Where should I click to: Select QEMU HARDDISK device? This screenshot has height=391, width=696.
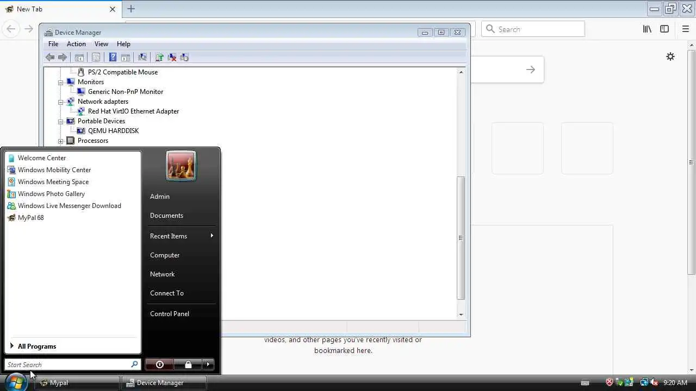pyautogui.click(x=113, y=131)
